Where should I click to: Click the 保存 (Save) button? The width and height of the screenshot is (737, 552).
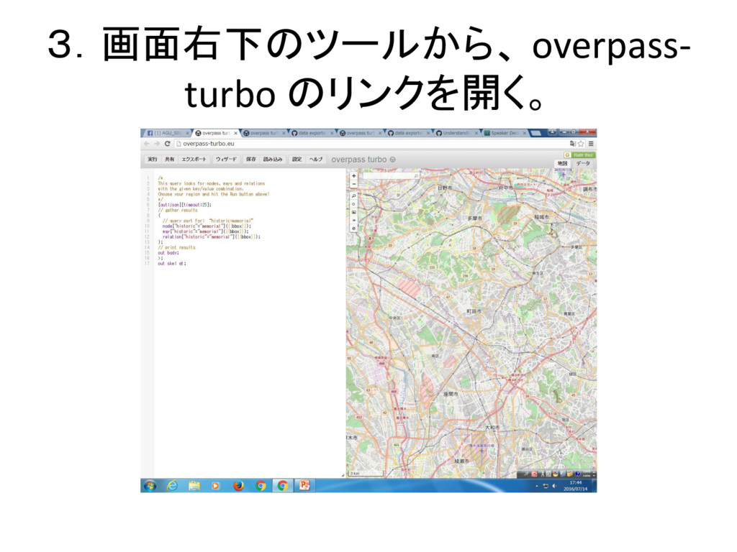pos(251,160)
